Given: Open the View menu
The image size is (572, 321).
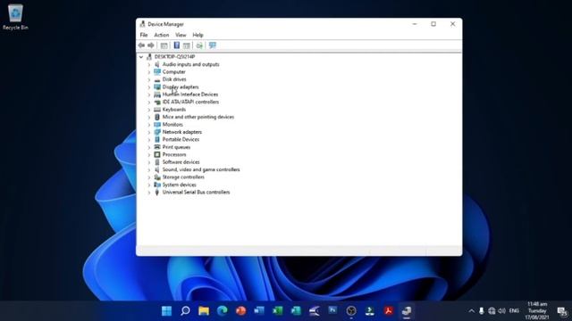Looking at the screenshot, I should 181,35.
